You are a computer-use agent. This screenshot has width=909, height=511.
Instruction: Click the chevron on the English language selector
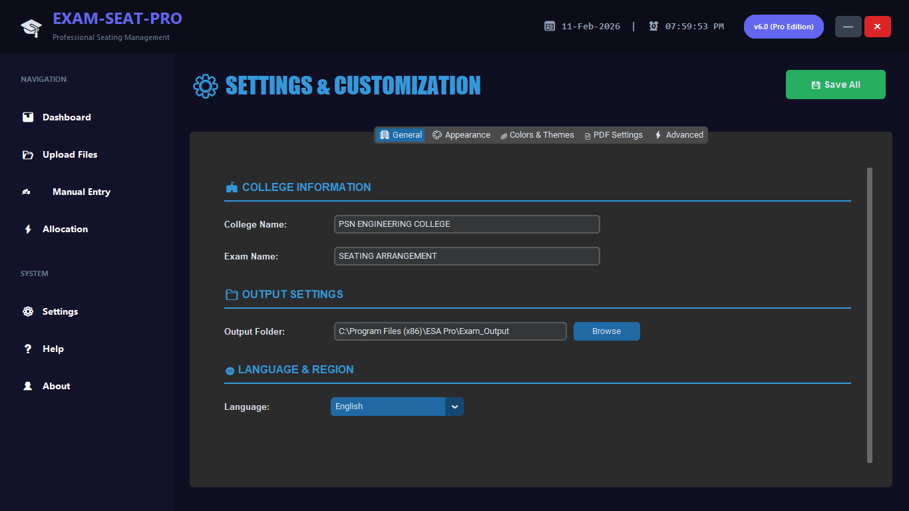tap(454, 407)
